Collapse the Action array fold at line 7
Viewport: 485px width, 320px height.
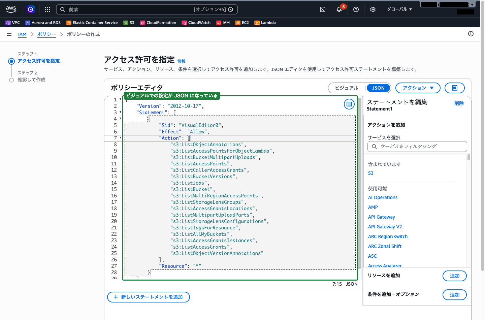click(x=120, y=138)
